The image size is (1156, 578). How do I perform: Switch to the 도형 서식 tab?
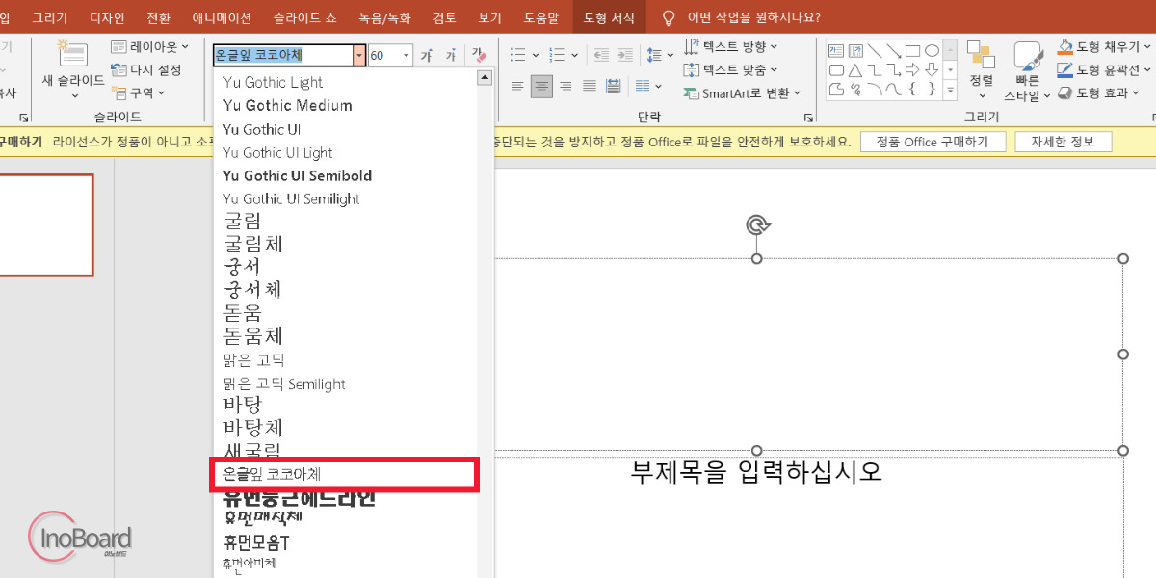(609, 17)
